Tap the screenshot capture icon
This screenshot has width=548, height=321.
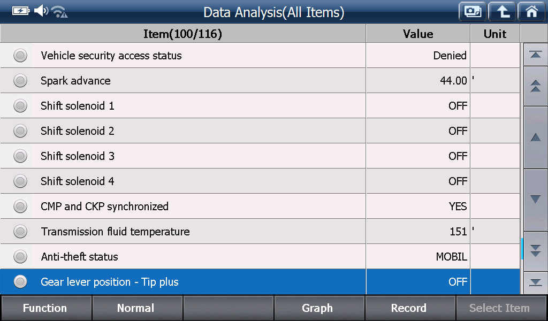click(x=473, y=12)
